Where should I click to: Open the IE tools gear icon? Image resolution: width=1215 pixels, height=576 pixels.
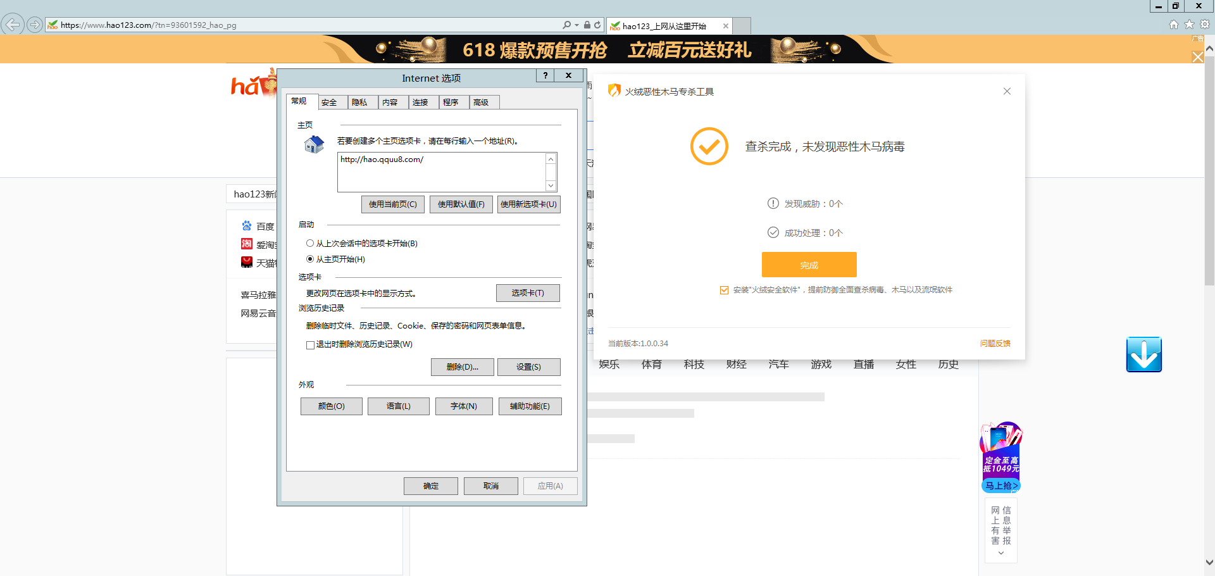[1205, 25]
